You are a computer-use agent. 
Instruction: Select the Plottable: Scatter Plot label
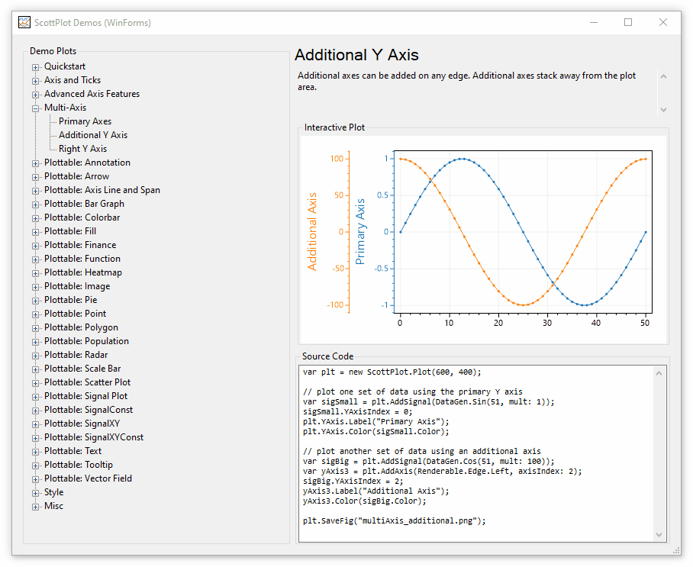(87, 382)
